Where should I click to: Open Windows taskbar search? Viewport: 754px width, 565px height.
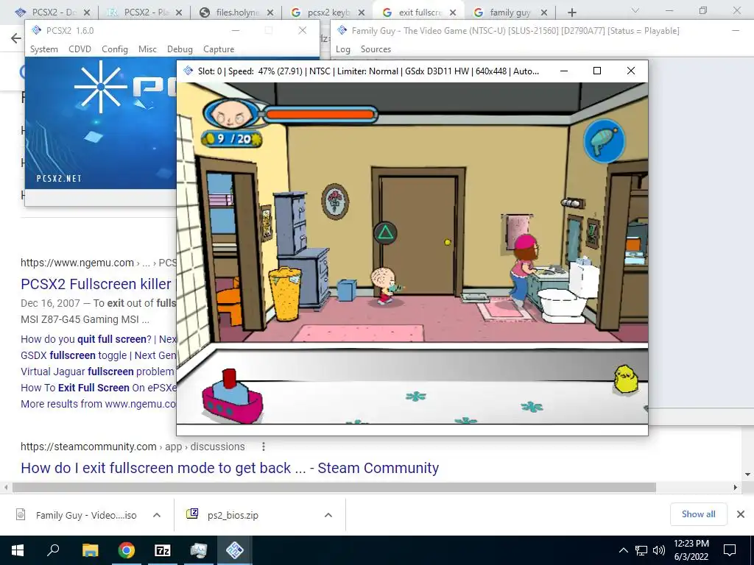[x=53, y=550]
